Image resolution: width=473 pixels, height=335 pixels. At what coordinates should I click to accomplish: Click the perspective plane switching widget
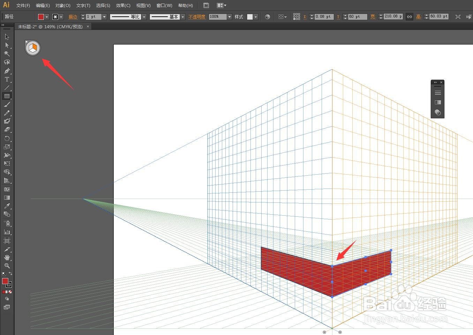[33, 48]
